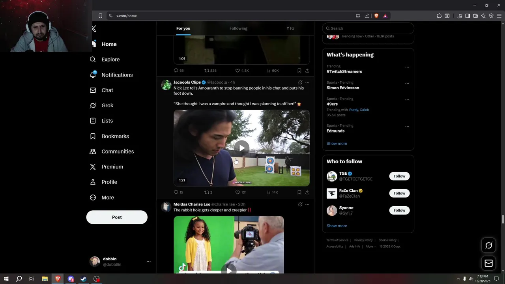Click the X search field

368,28
